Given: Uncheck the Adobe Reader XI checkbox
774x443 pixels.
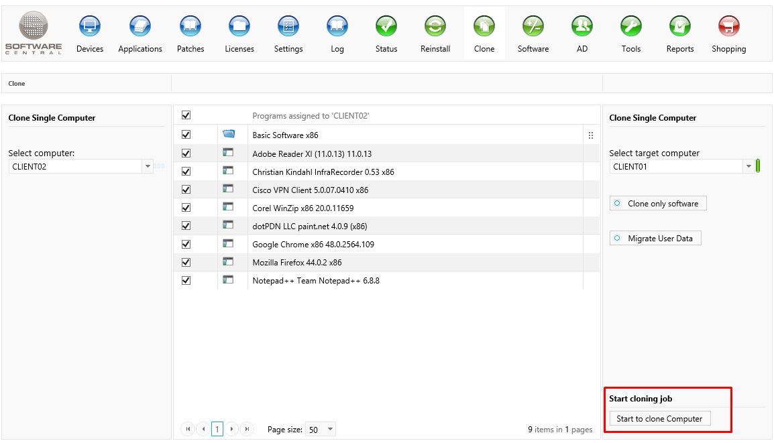Looking at the screenshot, I should (186, 153).
